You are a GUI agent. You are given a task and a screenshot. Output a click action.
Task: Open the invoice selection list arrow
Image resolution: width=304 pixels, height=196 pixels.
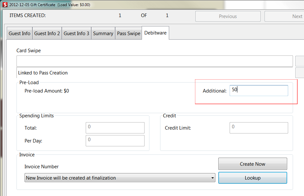coord(212,178)
